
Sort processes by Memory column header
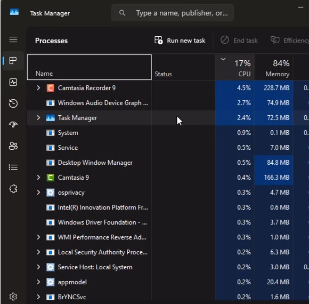[x=273, y=67]
